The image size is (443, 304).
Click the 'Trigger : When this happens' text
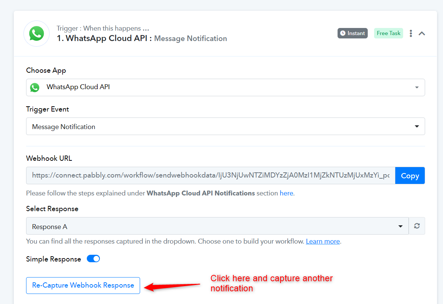click(x=99, y=28)
